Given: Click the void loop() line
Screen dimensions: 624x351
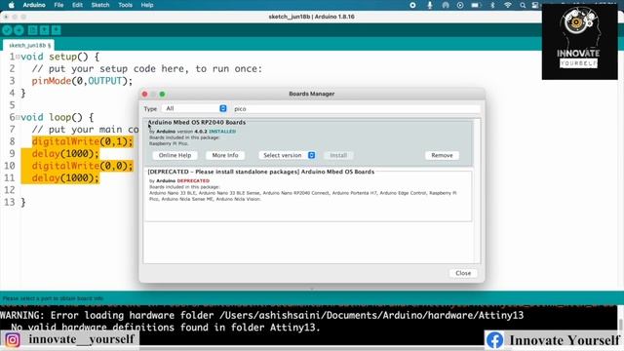Looking at the screenshot, I should pos(57,117).
